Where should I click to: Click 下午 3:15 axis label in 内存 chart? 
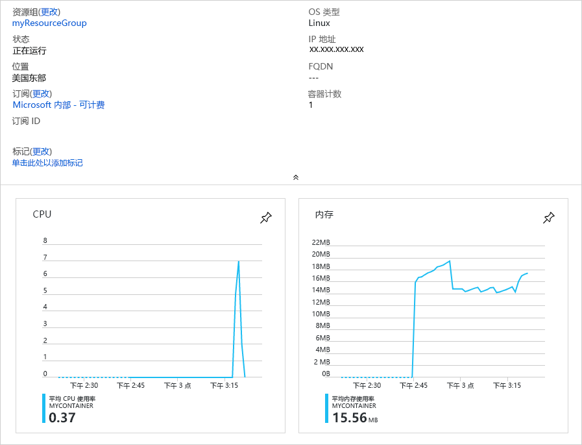(x=507, y=385)
